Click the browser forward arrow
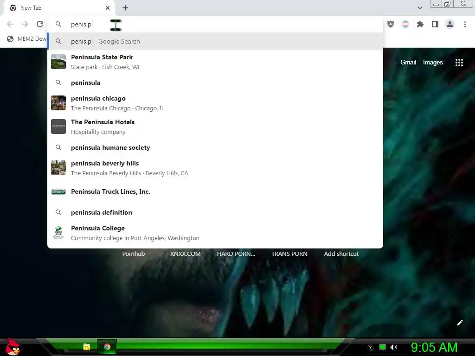Screen dimensions: 475x356 [x=25, y=24]
